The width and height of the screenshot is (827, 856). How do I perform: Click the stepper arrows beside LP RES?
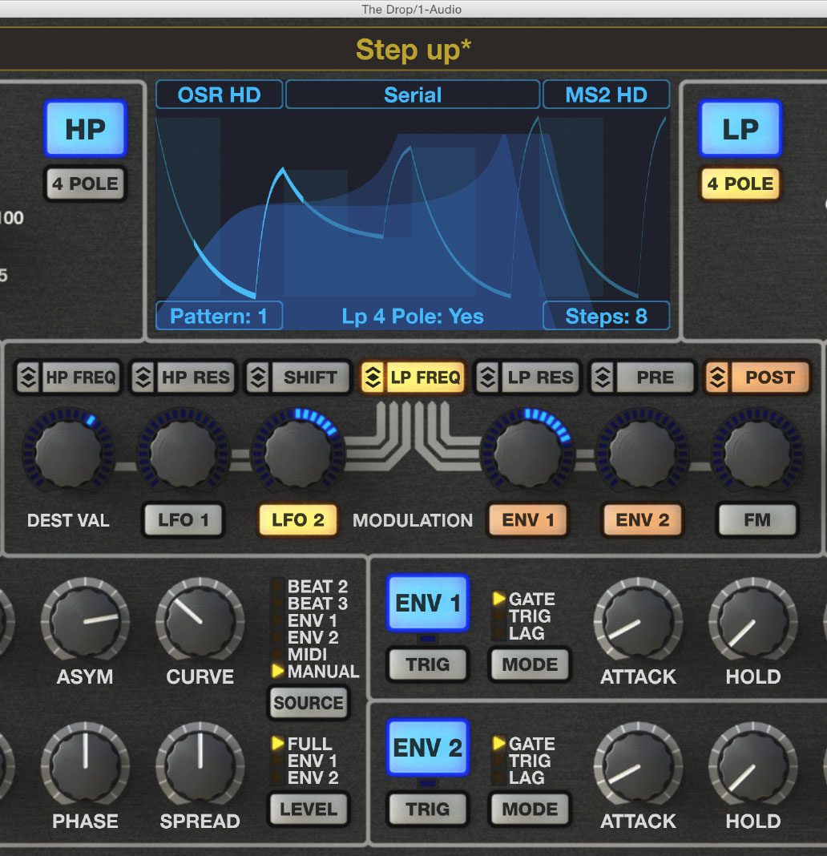pos(488,378)
